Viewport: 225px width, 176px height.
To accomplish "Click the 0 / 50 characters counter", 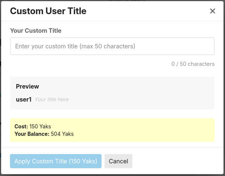I will 193,64.
